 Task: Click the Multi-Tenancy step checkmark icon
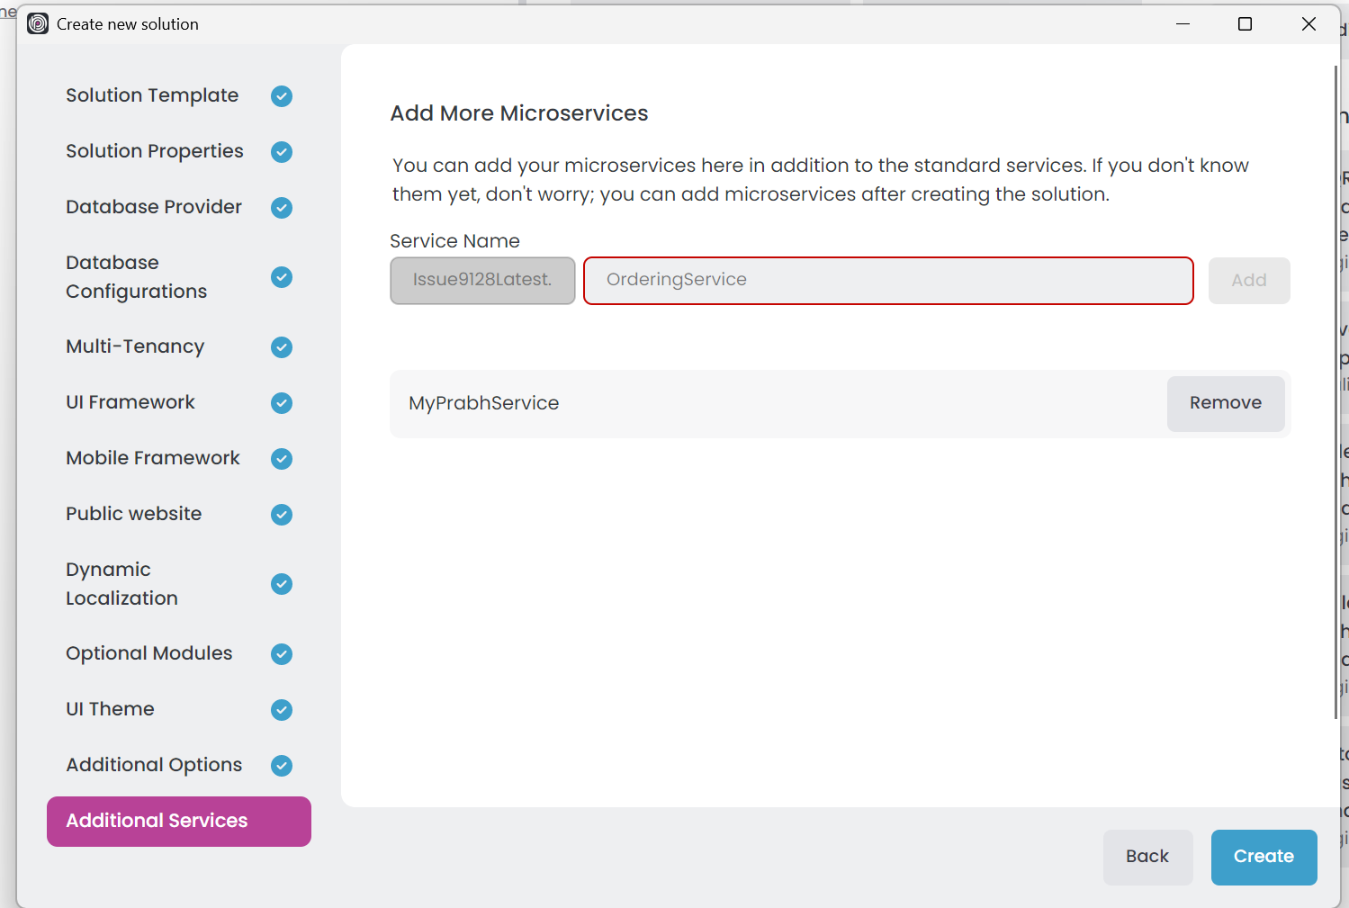click(x=282, y=347)
